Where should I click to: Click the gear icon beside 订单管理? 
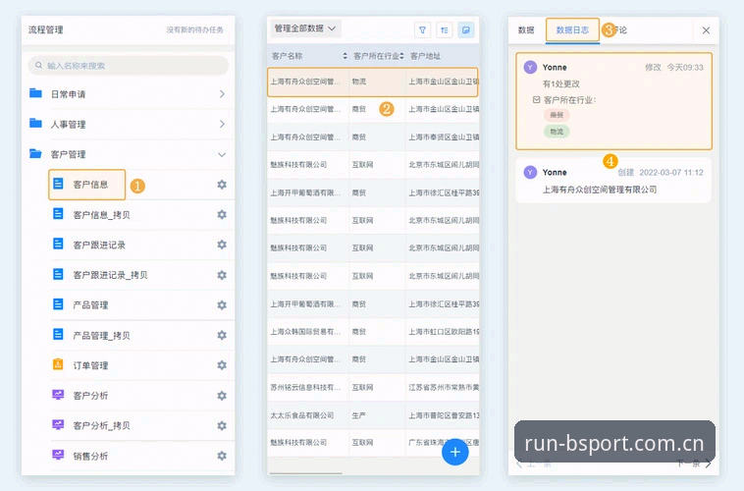222,365
